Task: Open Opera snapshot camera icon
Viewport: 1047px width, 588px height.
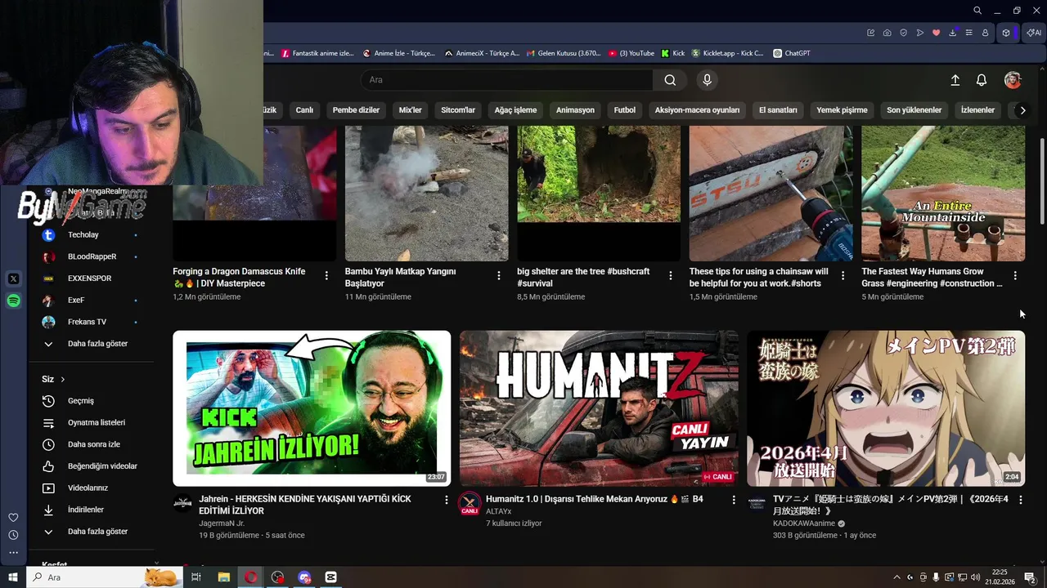Action: tap(887, 33)
